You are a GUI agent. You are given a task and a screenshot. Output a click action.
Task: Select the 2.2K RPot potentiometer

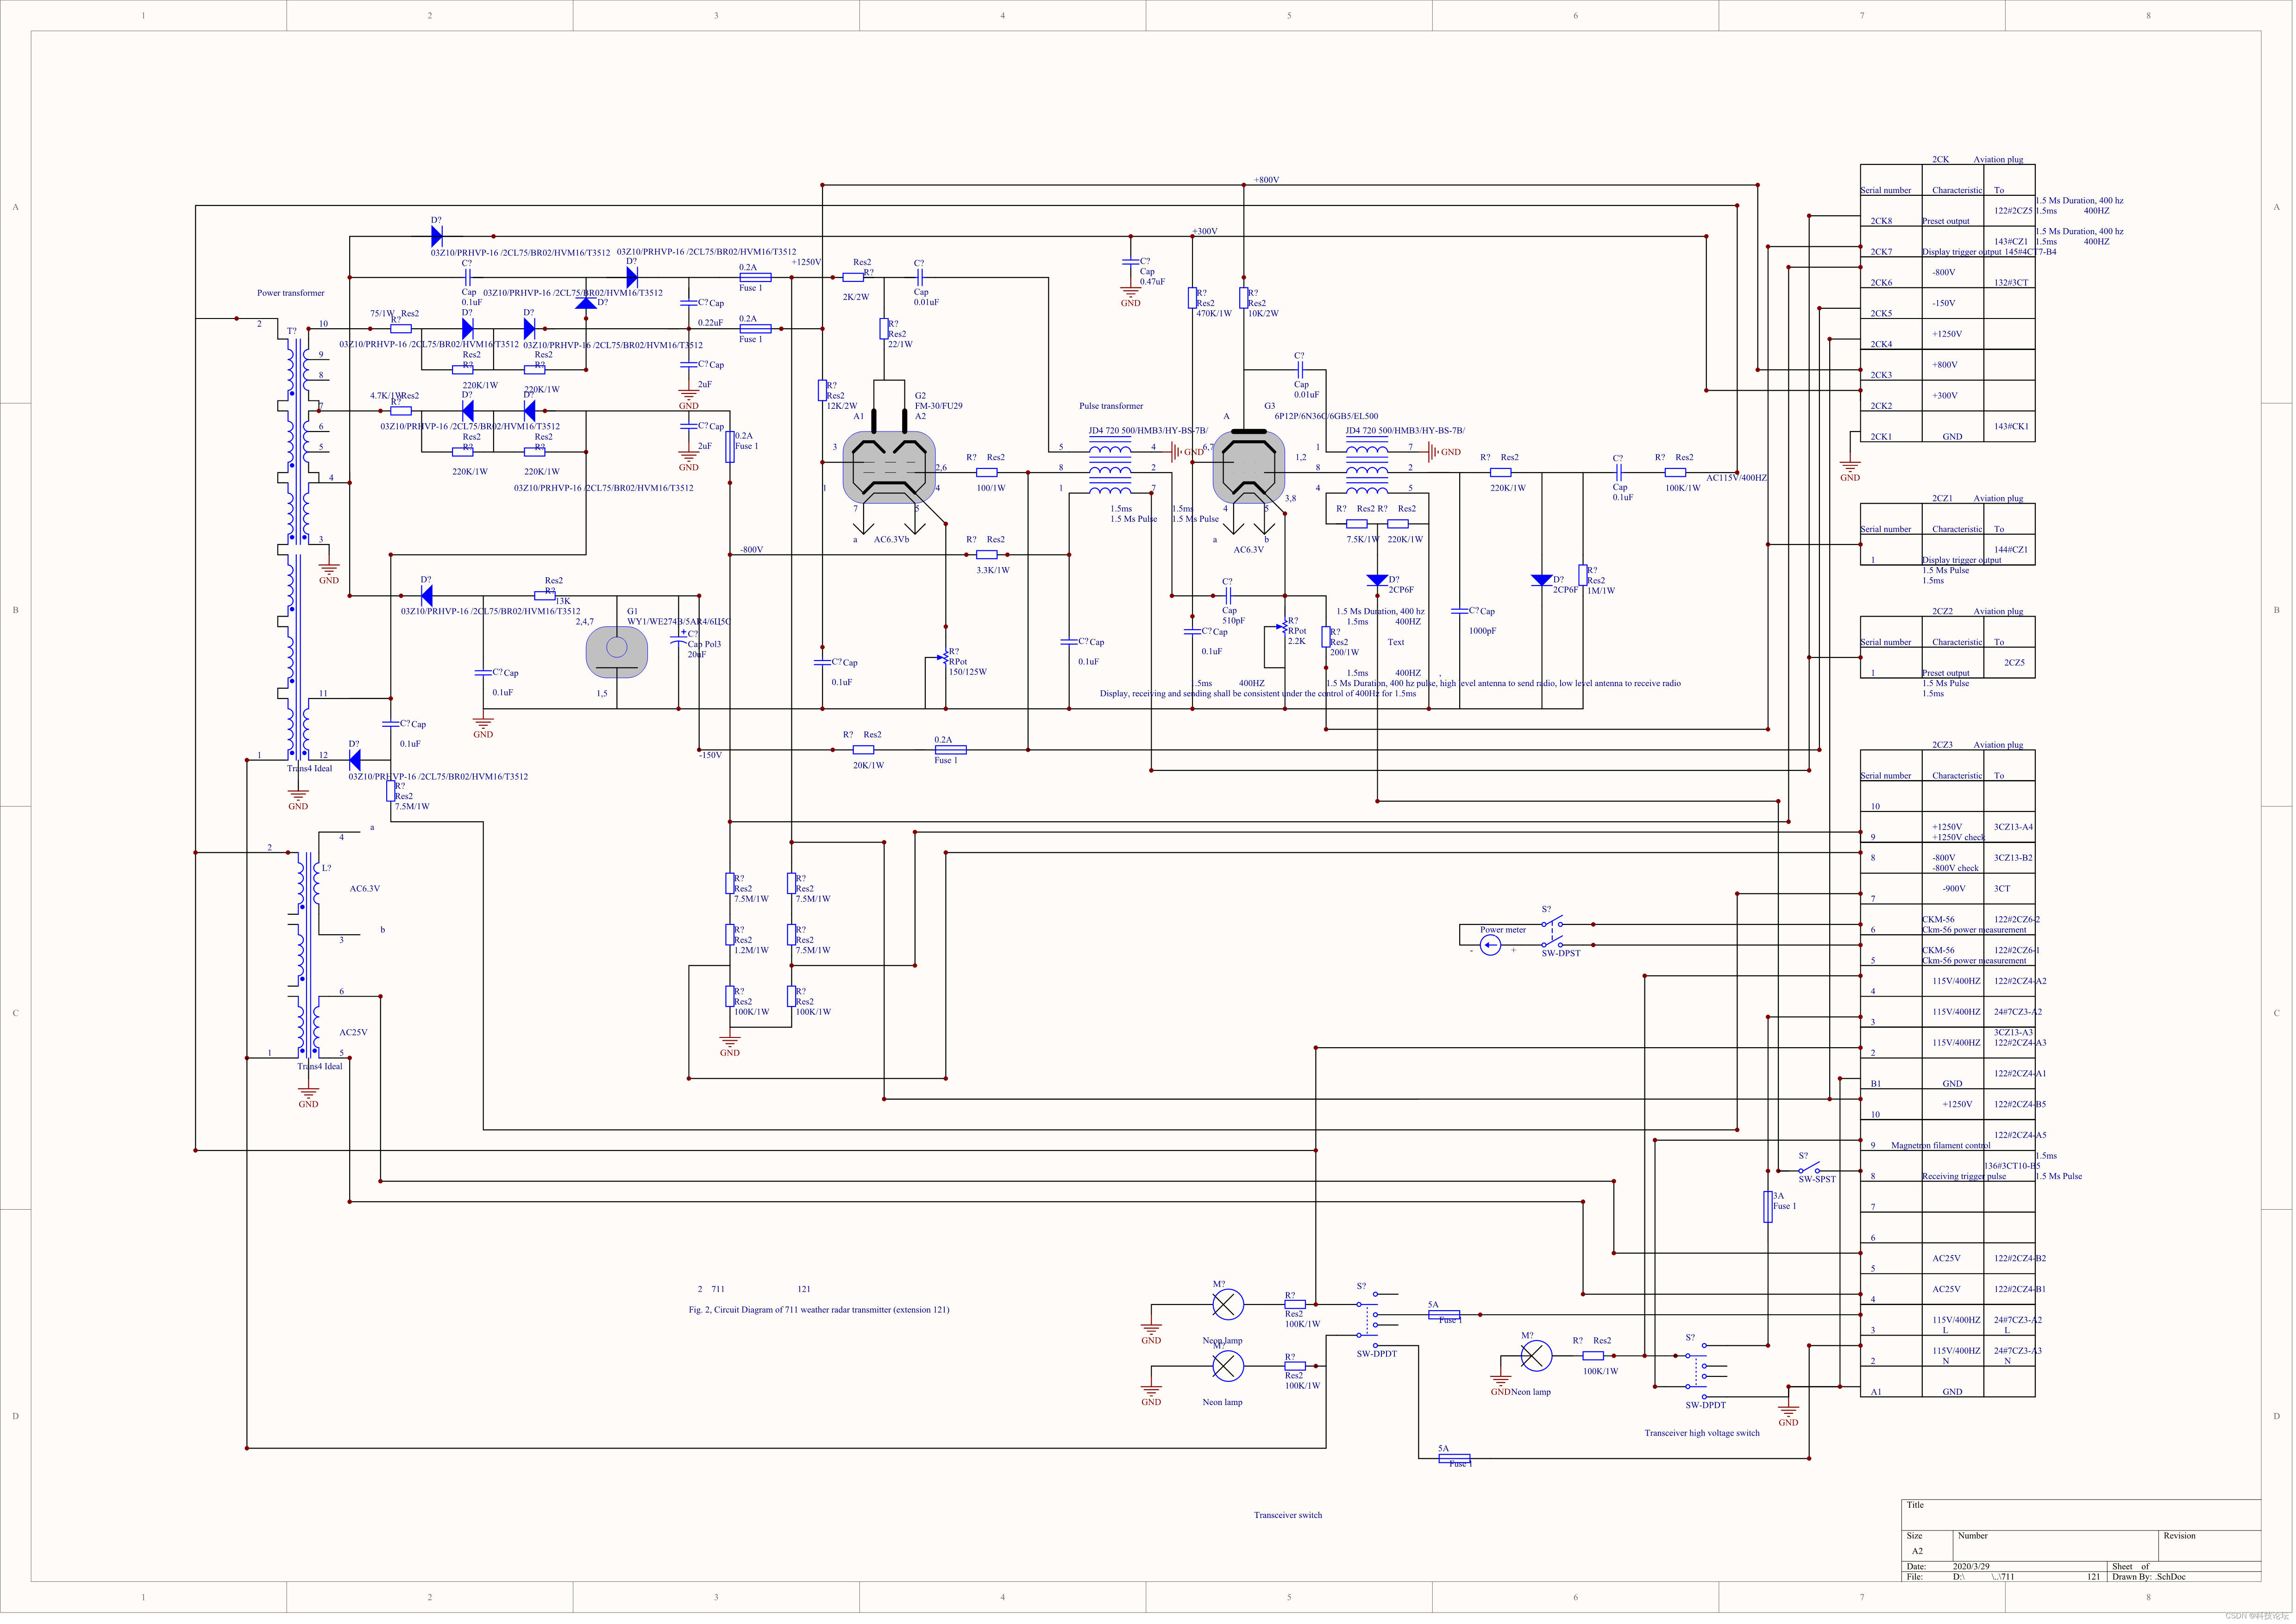click(1285, 627)
